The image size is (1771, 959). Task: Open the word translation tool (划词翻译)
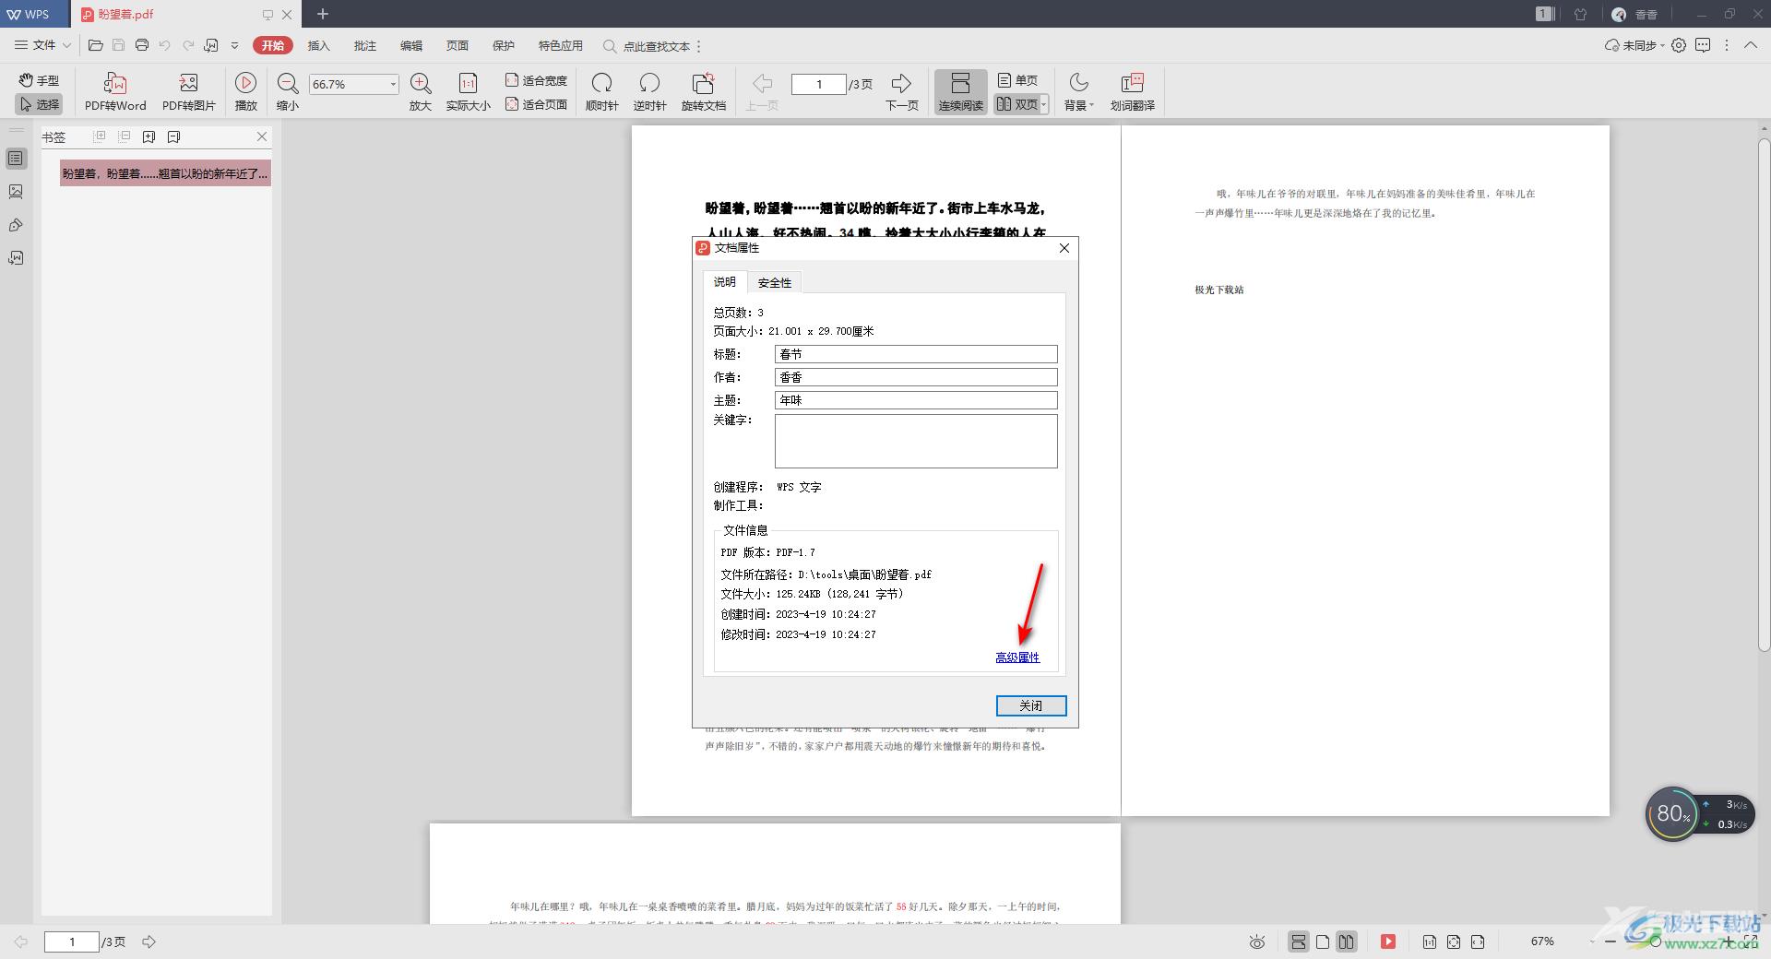tap(1132, 92)
